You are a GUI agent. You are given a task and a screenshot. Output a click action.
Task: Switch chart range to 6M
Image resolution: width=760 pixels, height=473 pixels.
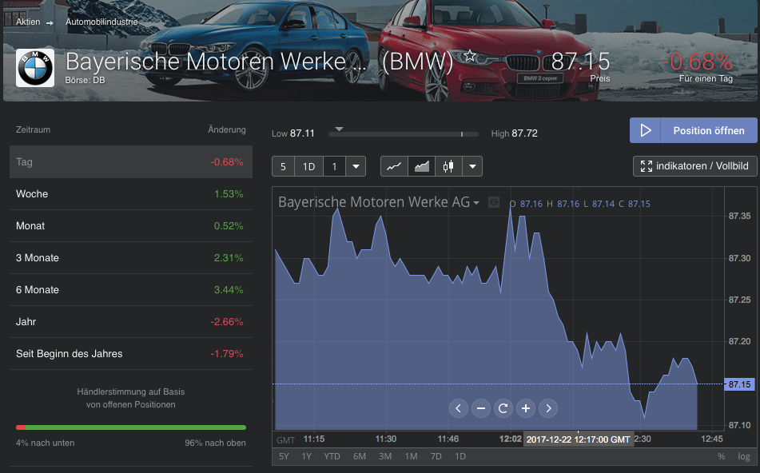[x=359, y=456]
